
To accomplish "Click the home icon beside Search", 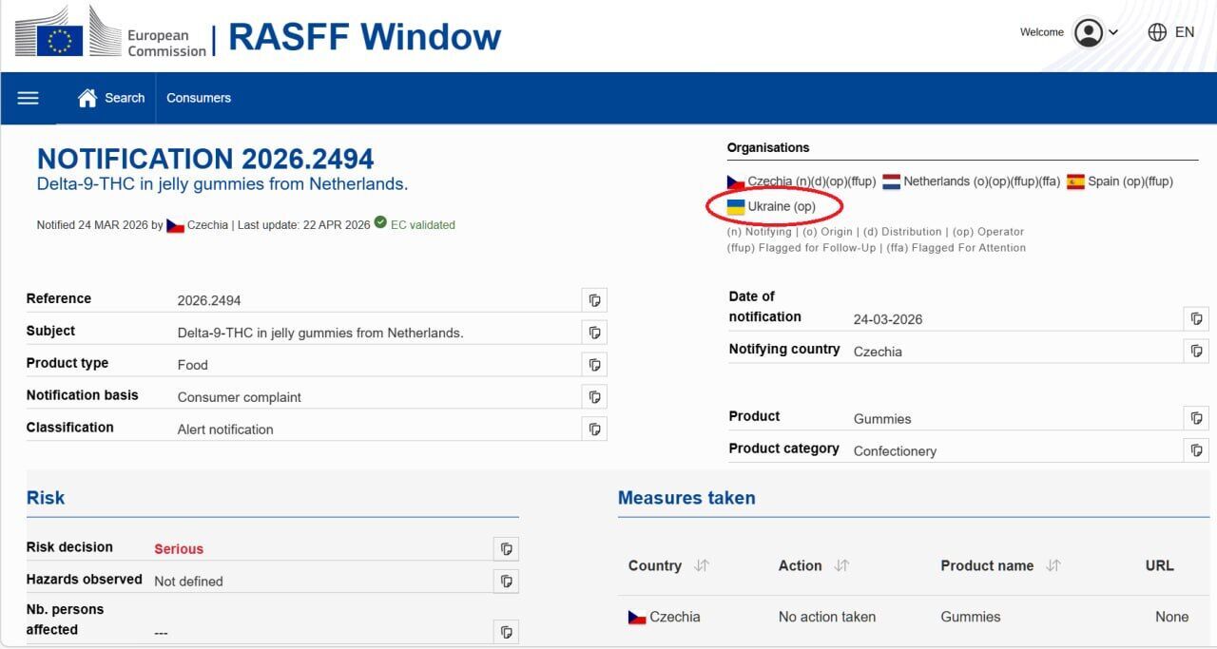I will point(87,98).
